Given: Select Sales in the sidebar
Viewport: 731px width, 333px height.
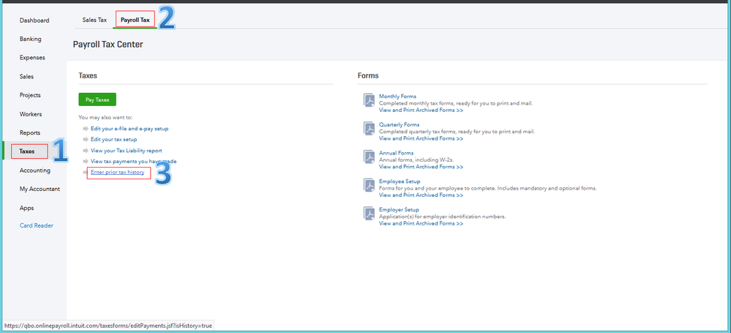Looking at the screenshot, I should (x=26, y=77).
